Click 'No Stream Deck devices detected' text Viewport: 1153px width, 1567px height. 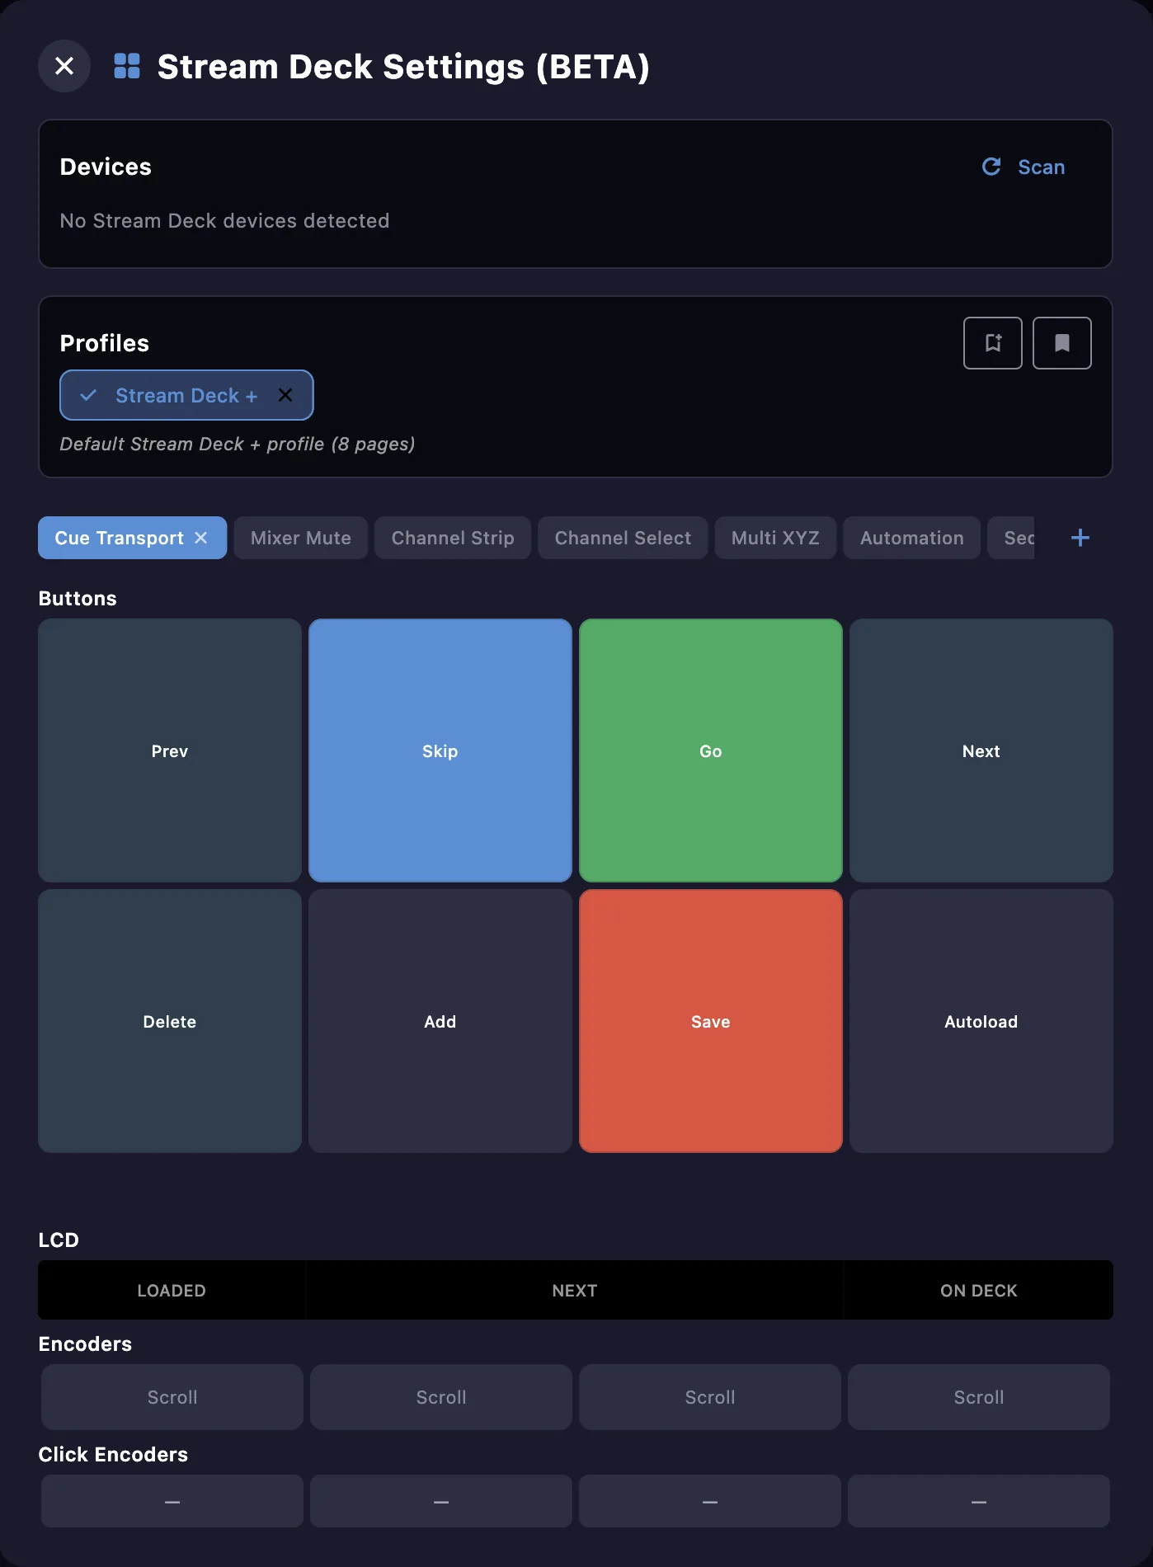224,221
